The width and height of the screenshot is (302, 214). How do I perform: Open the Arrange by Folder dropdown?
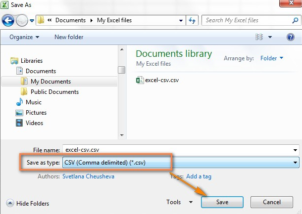click(x=272, y=58)
